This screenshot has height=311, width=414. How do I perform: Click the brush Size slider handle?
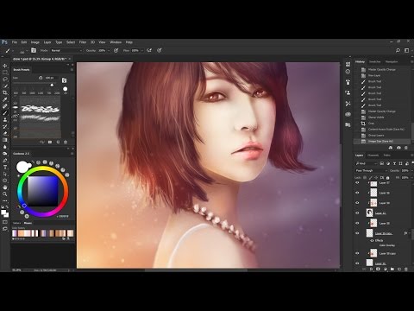[x=52, y=85]
